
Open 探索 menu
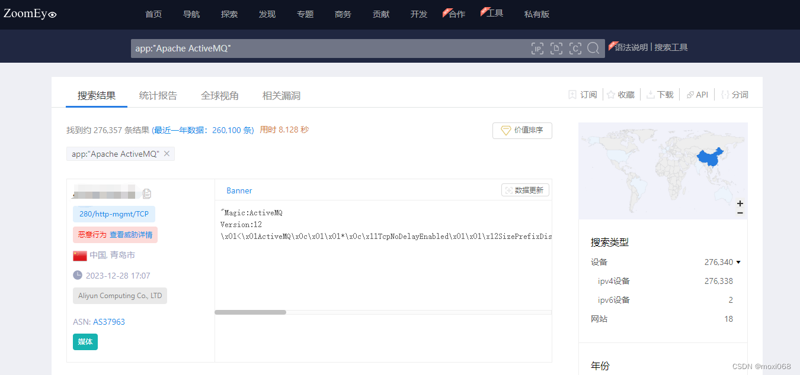click(229, 14)
